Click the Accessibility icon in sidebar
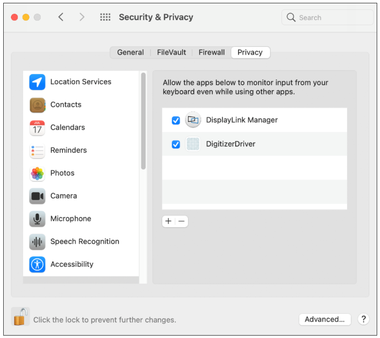Image resolution: width=380 pixels, height=338 pixels. pyautogui.click(x=37, y=265)
